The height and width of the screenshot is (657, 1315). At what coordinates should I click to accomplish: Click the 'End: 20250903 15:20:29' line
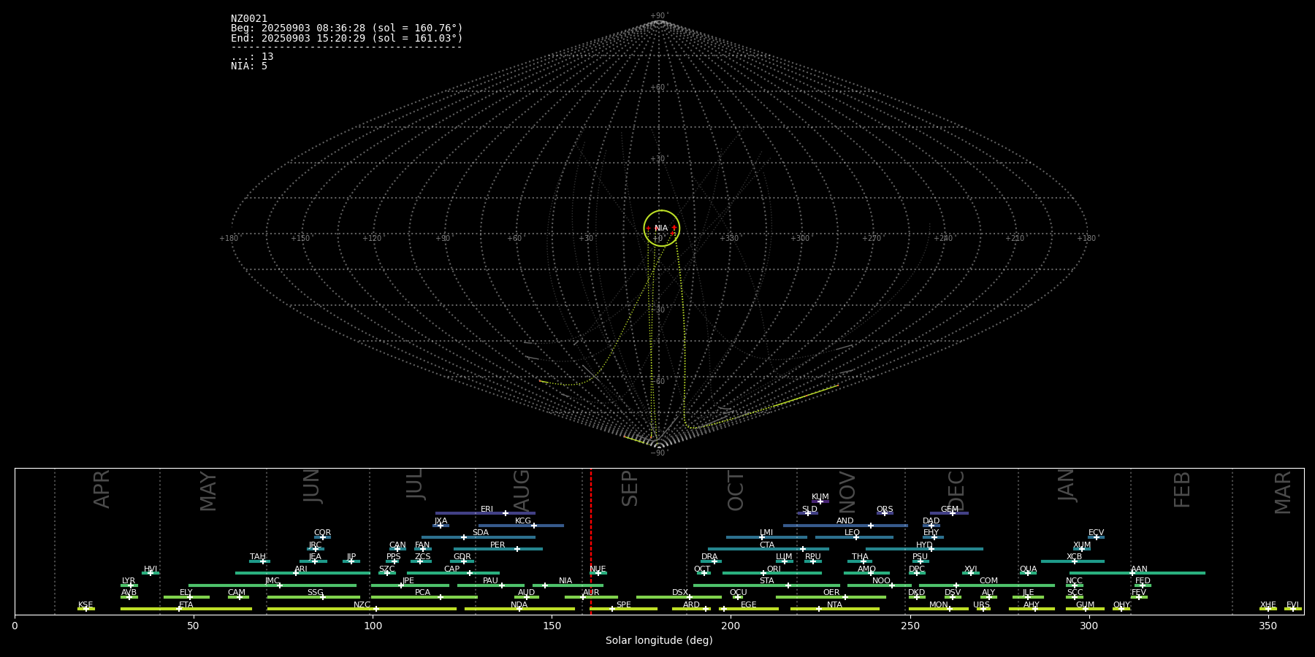tap(347, 38)
